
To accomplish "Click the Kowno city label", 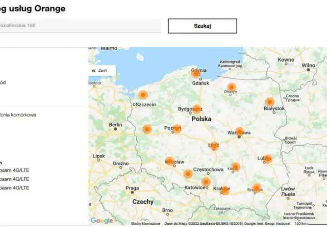I will pyautogui.click(x=286, y=59).
